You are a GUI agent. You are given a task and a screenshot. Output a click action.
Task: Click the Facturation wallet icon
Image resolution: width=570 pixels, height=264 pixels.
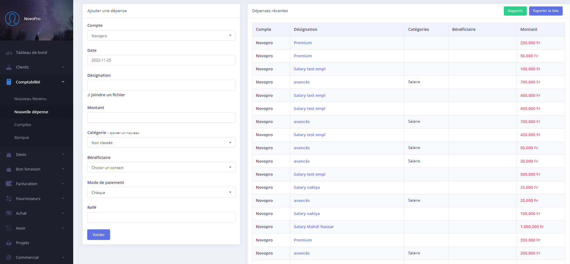tap(9, 184)
